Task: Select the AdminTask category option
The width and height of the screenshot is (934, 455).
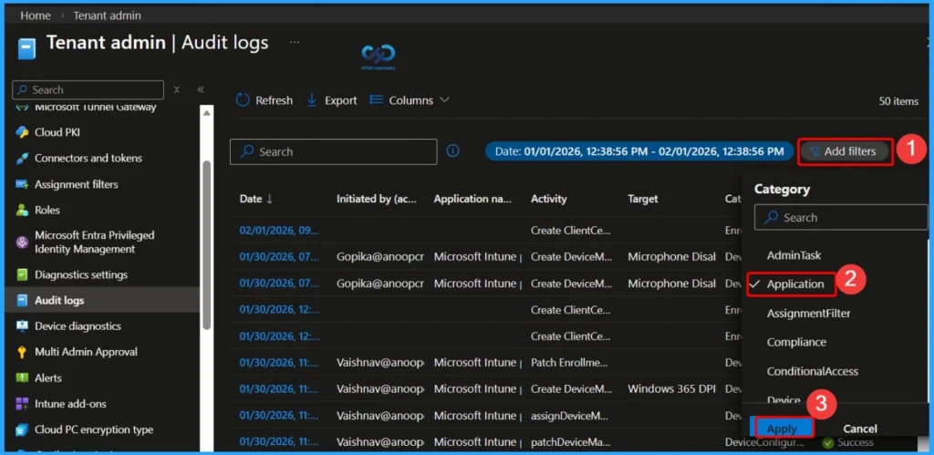Action: (x=794, y=255)
